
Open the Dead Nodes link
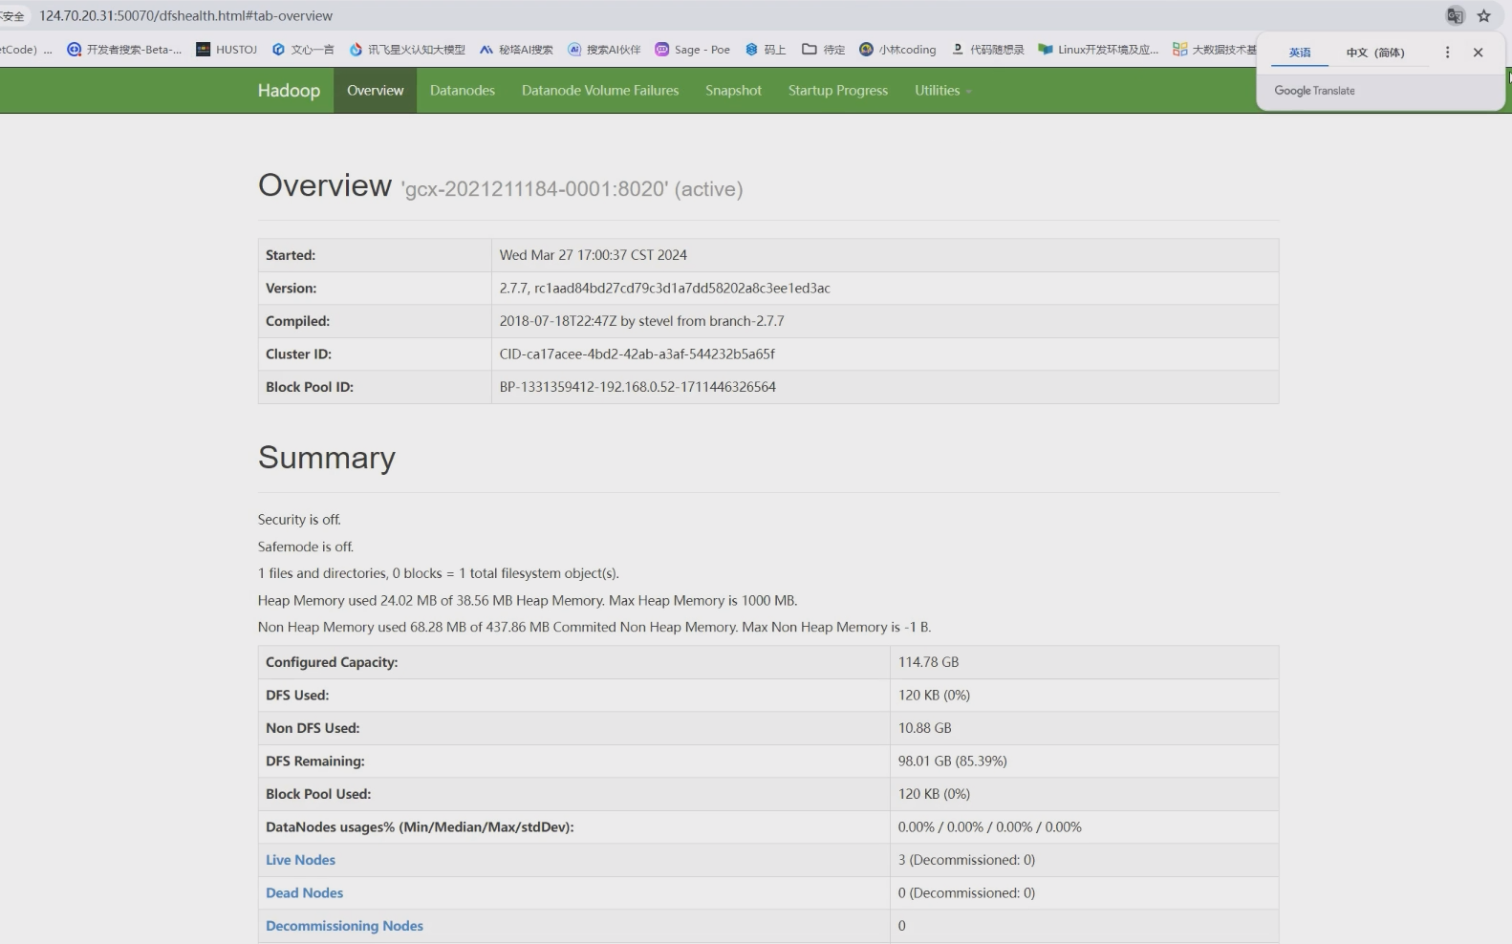pyautogui.click(x=304, y=893)
